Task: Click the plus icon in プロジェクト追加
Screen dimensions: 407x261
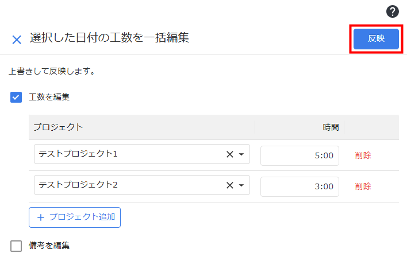Action: 41,217
